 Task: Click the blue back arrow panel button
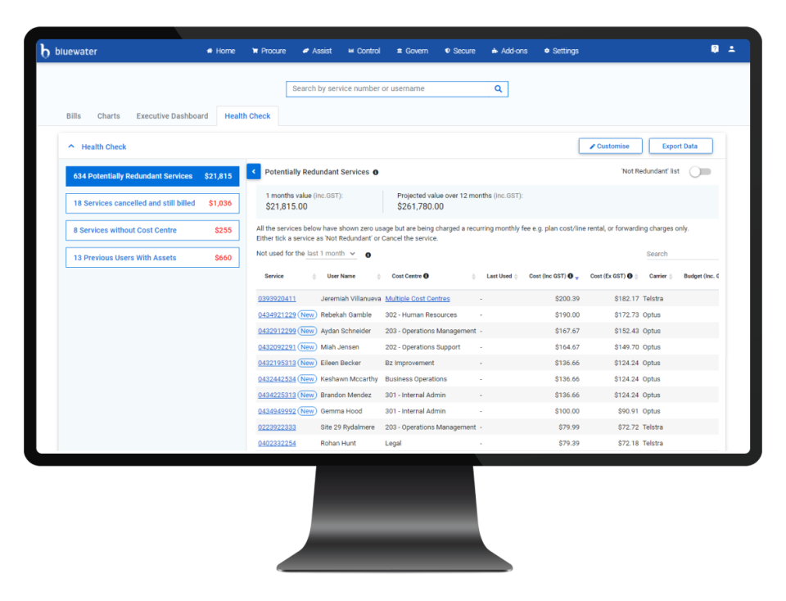(254, 171)
